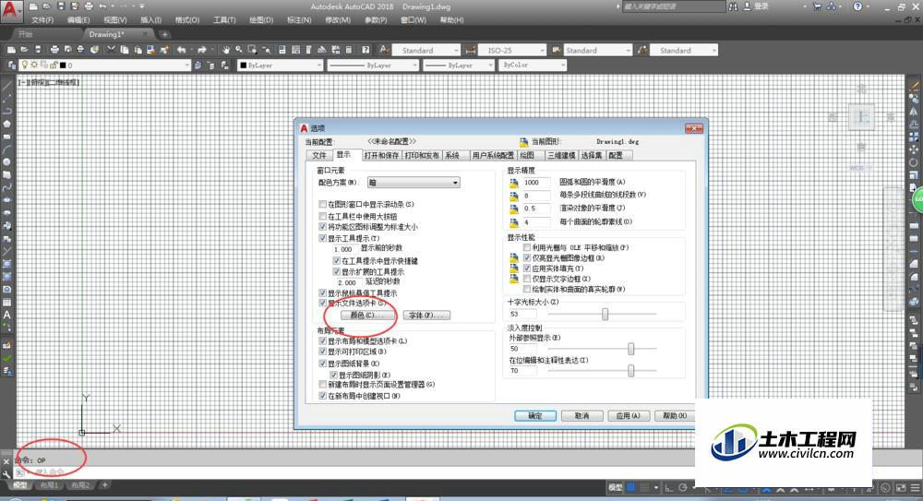The width and height of the screenshot is (923, 501).
Task: Check the 新建布局时显示页面设置管理器 checkbox
Action: (322, 385)
